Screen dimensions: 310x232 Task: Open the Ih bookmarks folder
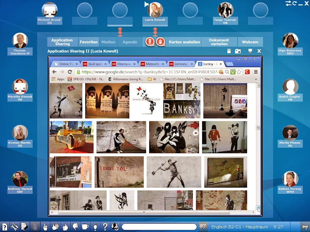(x=152, y=79)
